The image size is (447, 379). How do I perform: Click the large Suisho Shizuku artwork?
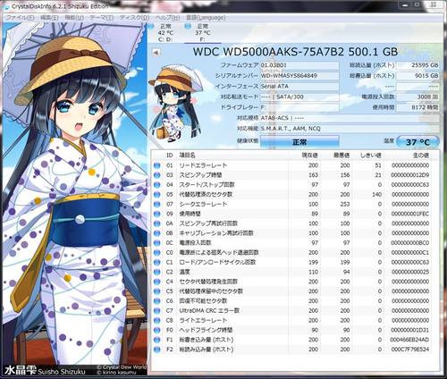click(x=74, y=198)
